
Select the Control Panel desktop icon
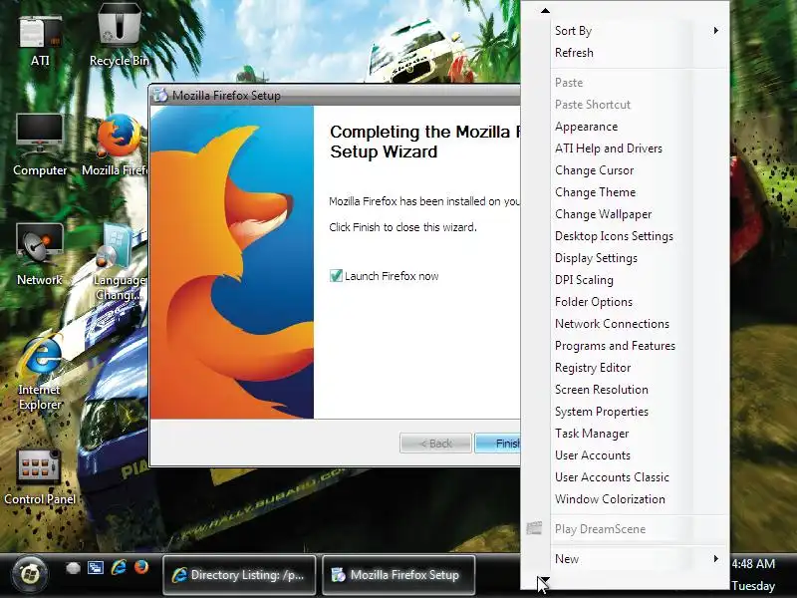40,477
